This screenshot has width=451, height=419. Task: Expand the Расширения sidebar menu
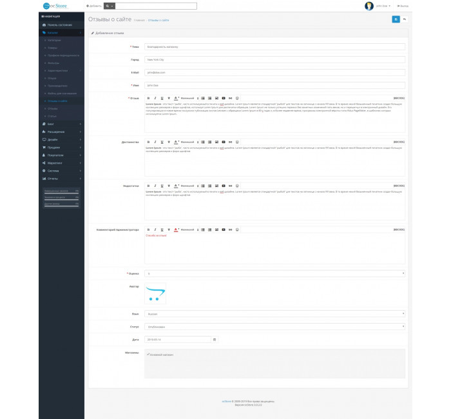[62, 132]
